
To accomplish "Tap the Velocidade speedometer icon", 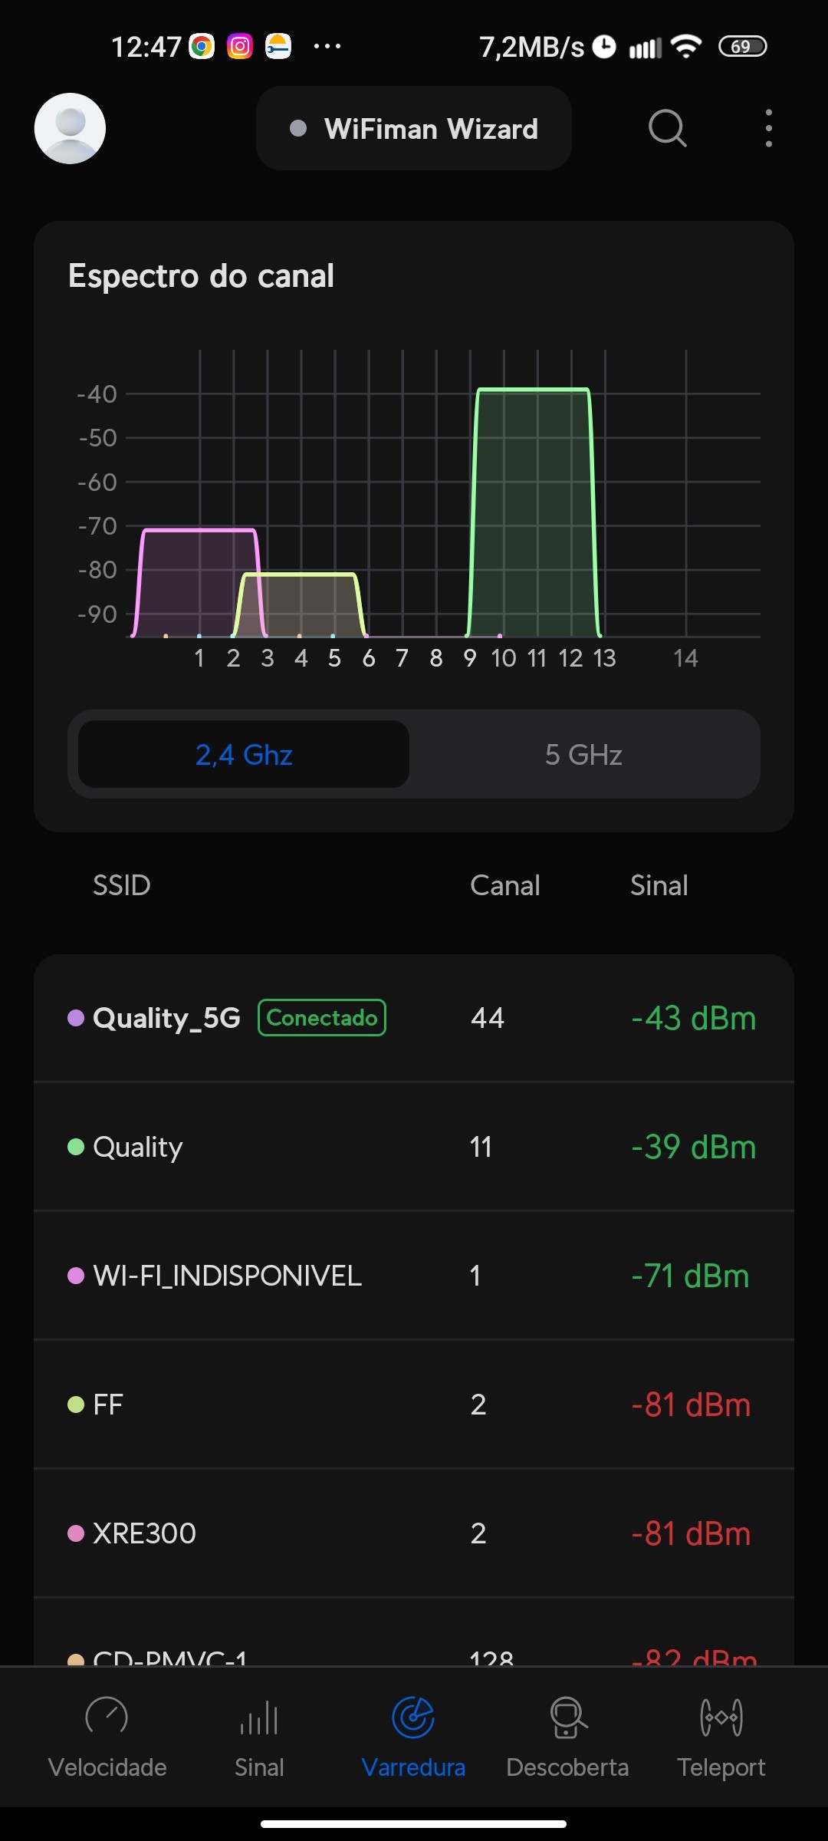I will [x=107, y=1717].
